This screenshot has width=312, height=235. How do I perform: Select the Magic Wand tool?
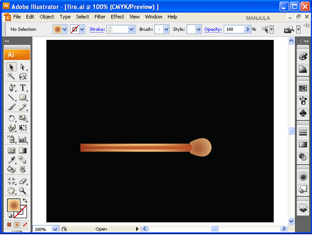(11, 76)
